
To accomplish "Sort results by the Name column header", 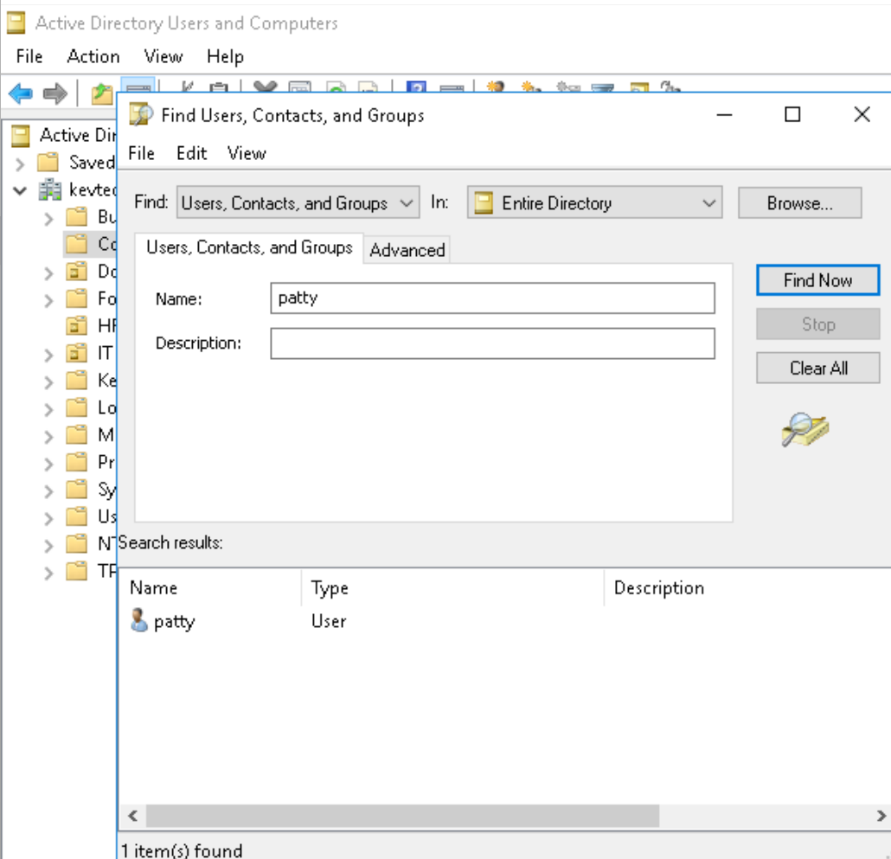I will 210,588.
